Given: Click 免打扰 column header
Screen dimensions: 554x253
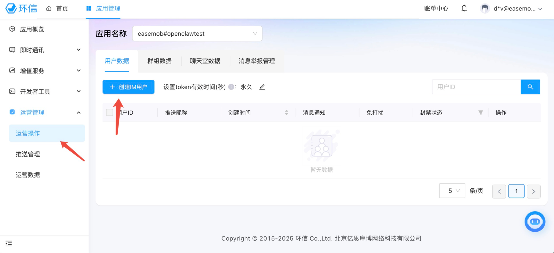Looking at the screenshot, I should 375,113.
